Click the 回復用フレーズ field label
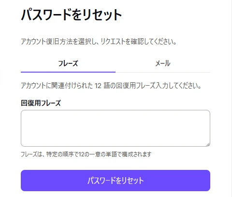This screenshot has width=232, height=197. tap(41, 103)
